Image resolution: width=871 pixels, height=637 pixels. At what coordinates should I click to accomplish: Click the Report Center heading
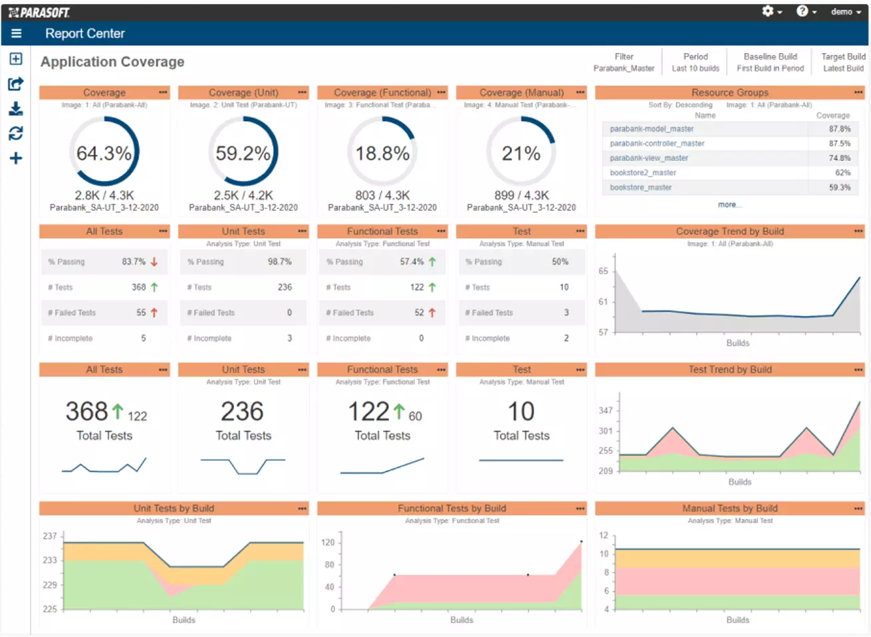85,33
